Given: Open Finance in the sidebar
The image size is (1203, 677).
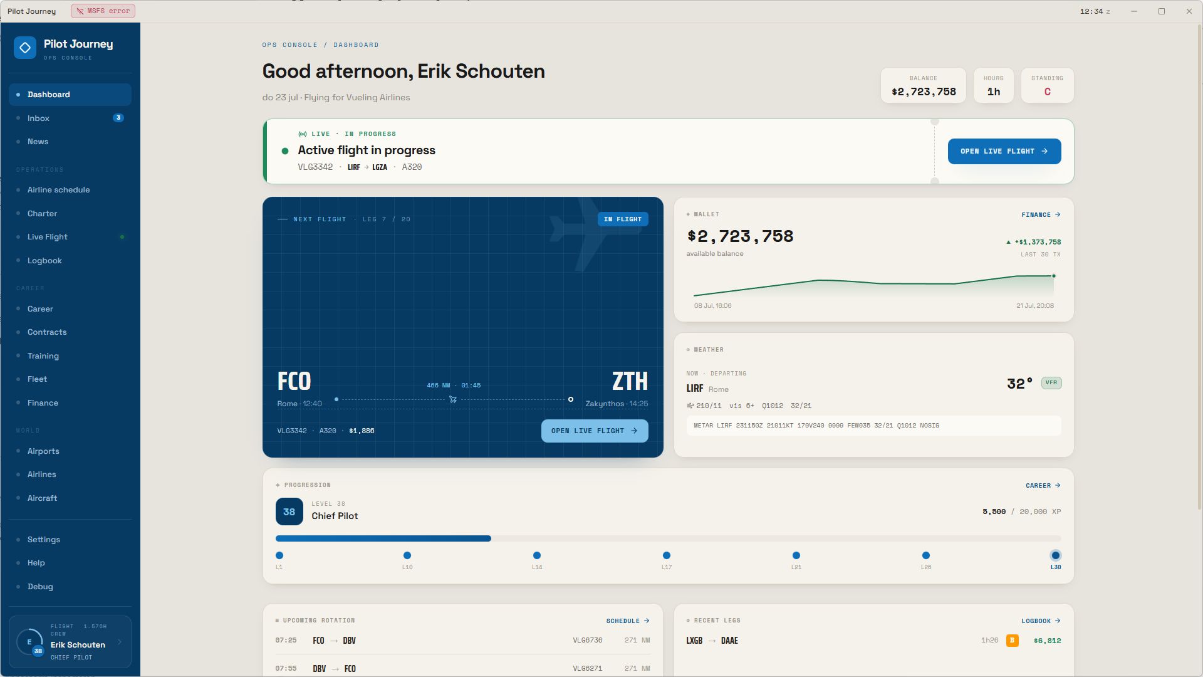Looking at the screenshot, I should tap(70, 403).
